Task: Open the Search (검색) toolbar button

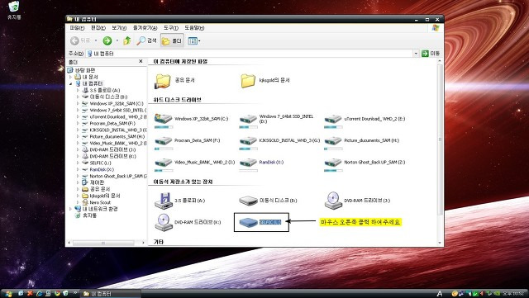Action: click(x=146, y=40)
